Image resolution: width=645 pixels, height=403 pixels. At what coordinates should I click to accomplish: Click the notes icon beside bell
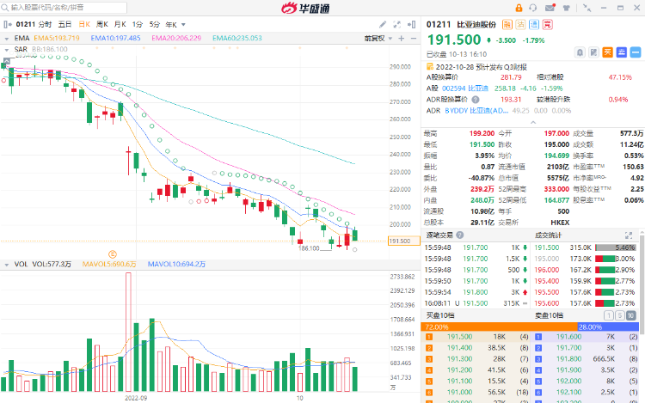point(593,52)
